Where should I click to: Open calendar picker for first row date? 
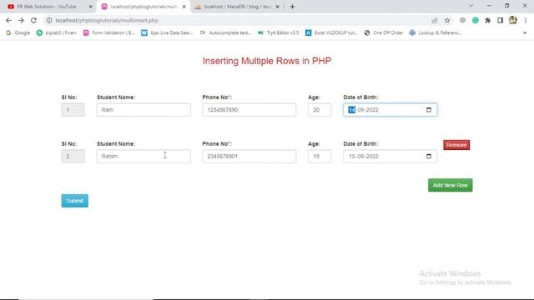(428, 110)
